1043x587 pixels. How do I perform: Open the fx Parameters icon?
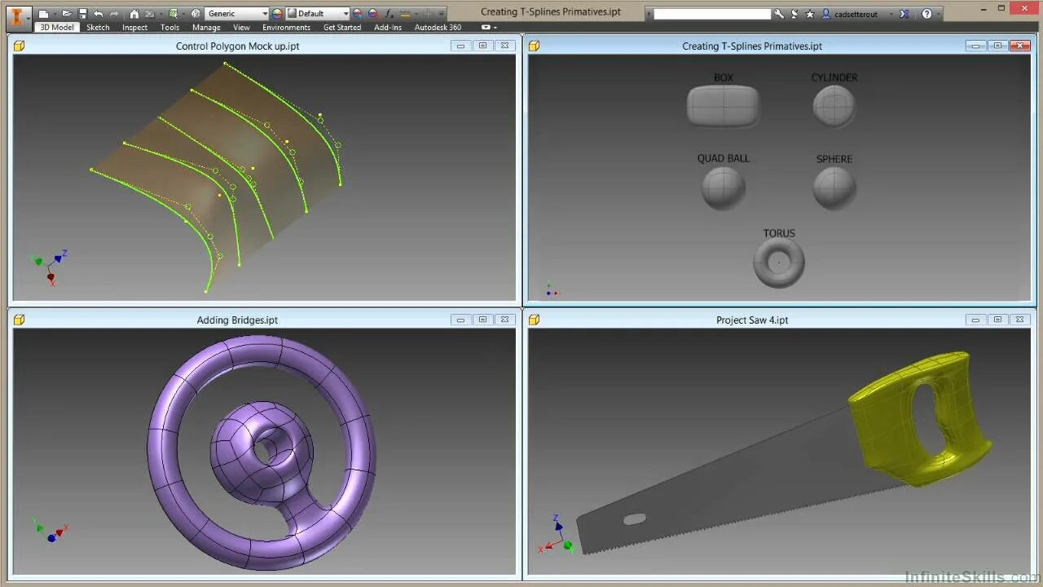(x=389, y=14)
